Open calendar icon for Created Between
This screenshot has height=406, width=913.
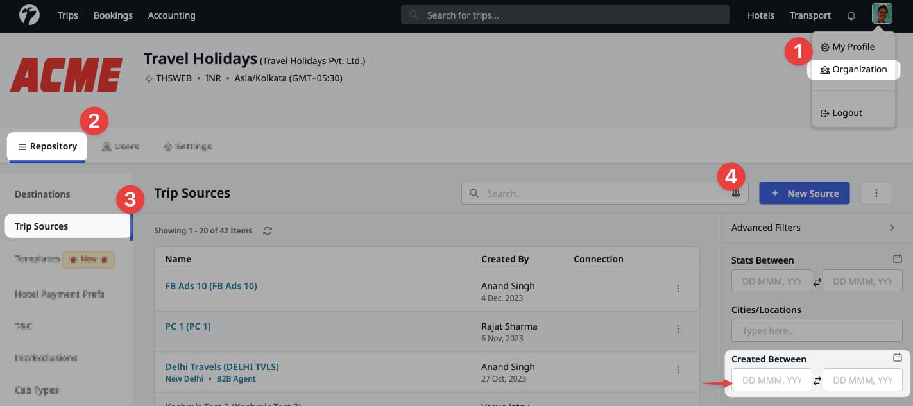(x=898, y=357)
